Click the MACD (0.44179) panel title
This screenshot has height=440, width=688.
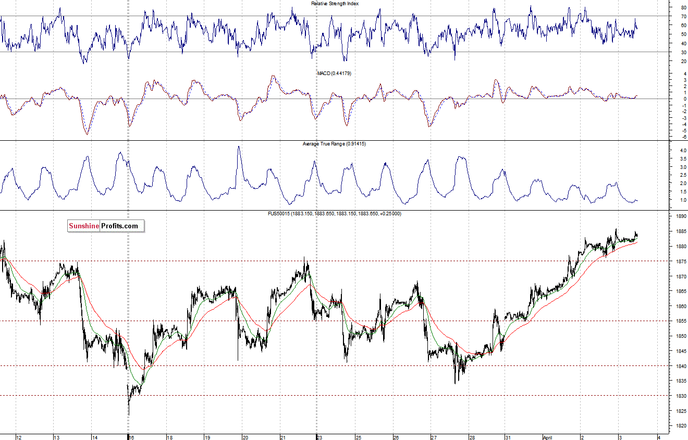(x=334, y=74)
